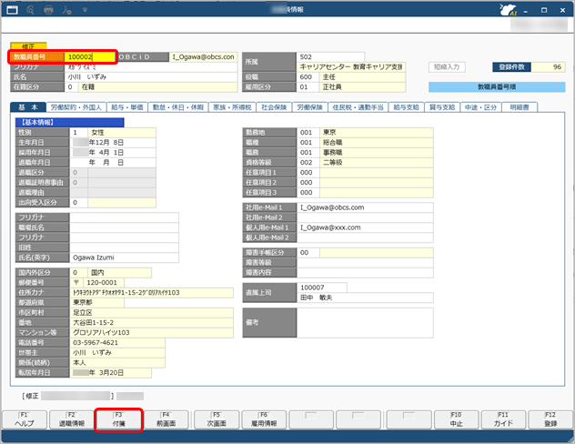The width and height of the screenshot is (575, 444).
Task: Click F5 次画面 to go to next screen
Action: pos(216,419)
